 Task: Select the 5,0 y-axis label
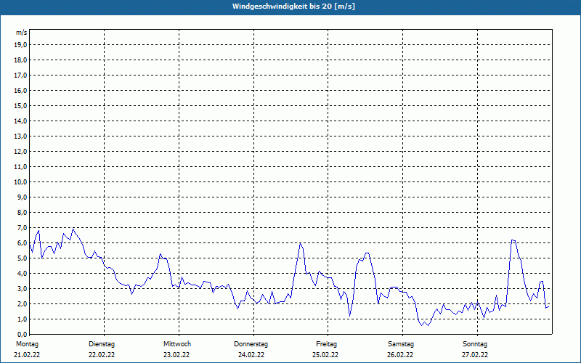tap(22, 258)
